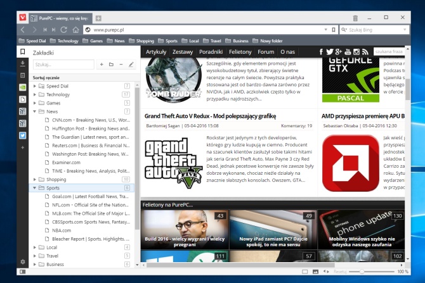The height and width of the screenshot is (283, 425).
Task: Expand the Local bookmark folder
Action: click(x=35, y=248)
